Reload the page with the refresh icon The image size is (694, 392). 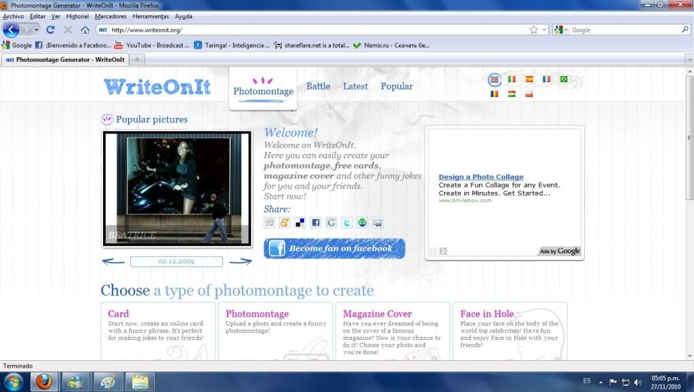[50, 30]
